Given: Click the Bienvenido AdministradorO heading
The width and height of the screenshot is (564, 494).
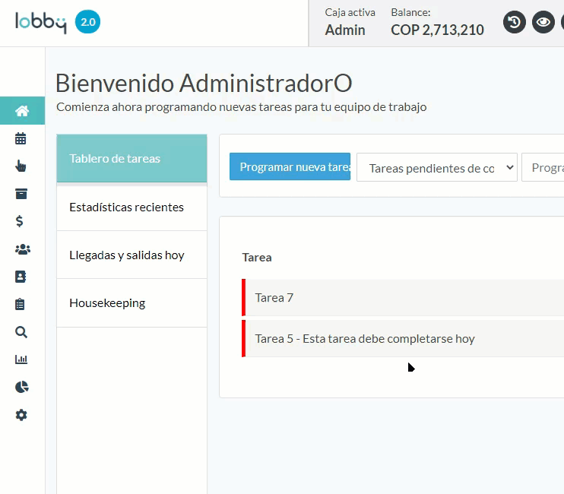Looking at the screenshot, I should coord(204,83).
